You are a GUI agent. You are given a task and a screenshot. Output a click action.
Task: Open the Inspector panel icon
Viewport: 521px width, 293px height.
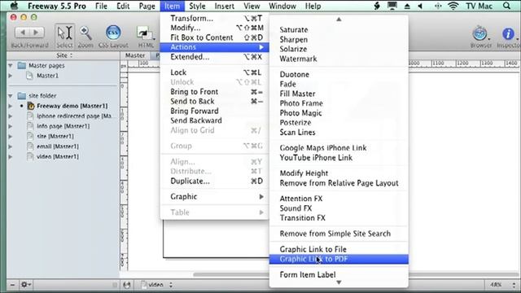[508, 33]
